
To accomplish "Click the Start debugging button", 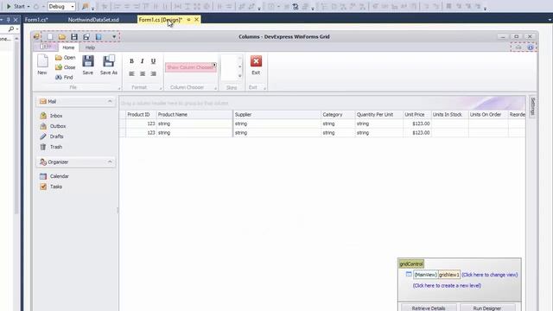I will tap(16, 6).
